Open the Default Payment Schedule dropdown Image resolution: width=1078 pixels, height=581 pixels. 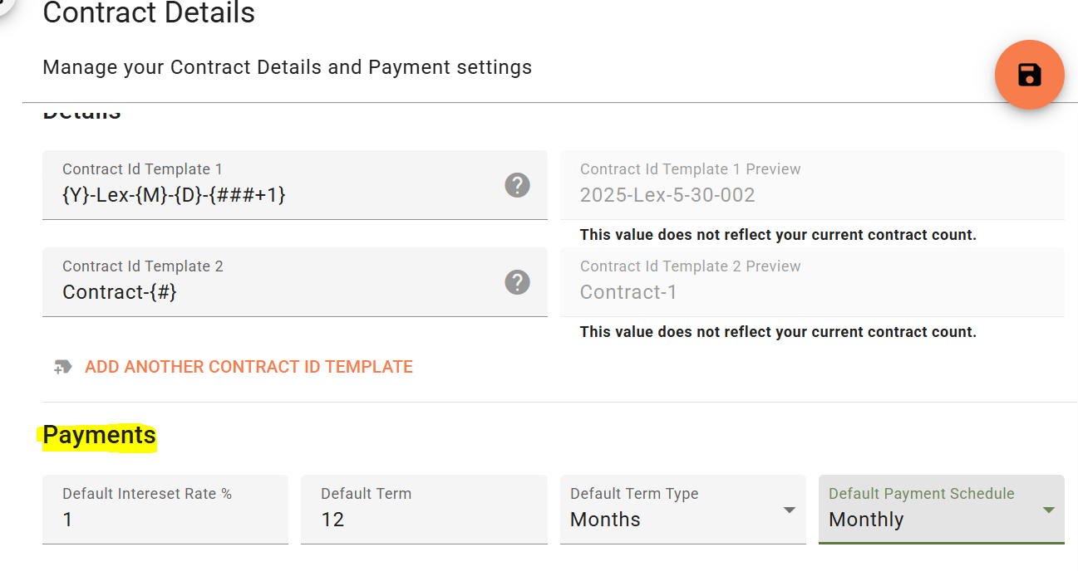click(942, 510)
